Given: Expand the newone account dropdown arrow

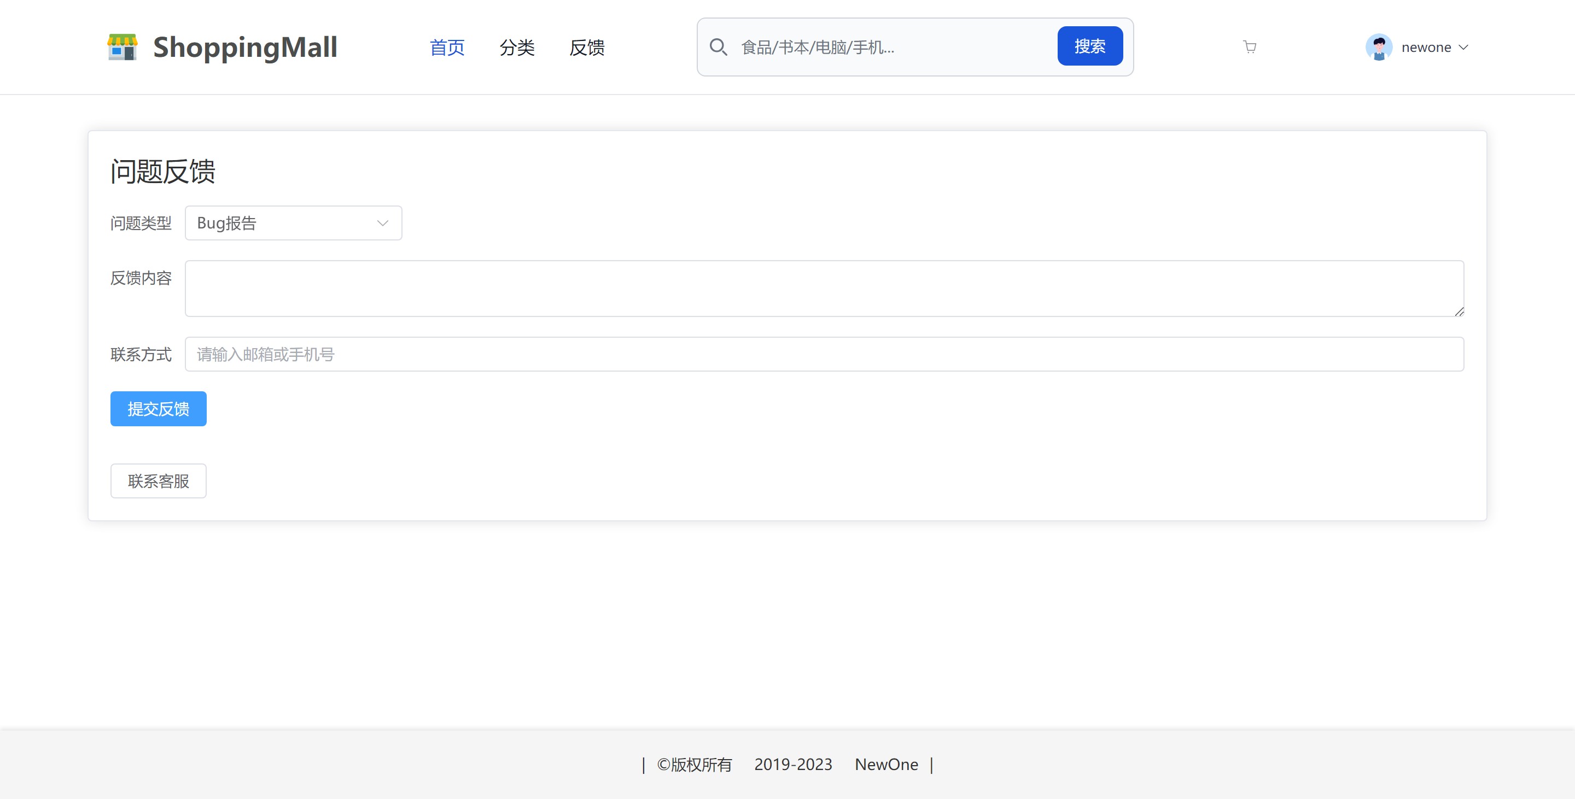Looking at the screenshot, I should click(x=1464, y=47).
